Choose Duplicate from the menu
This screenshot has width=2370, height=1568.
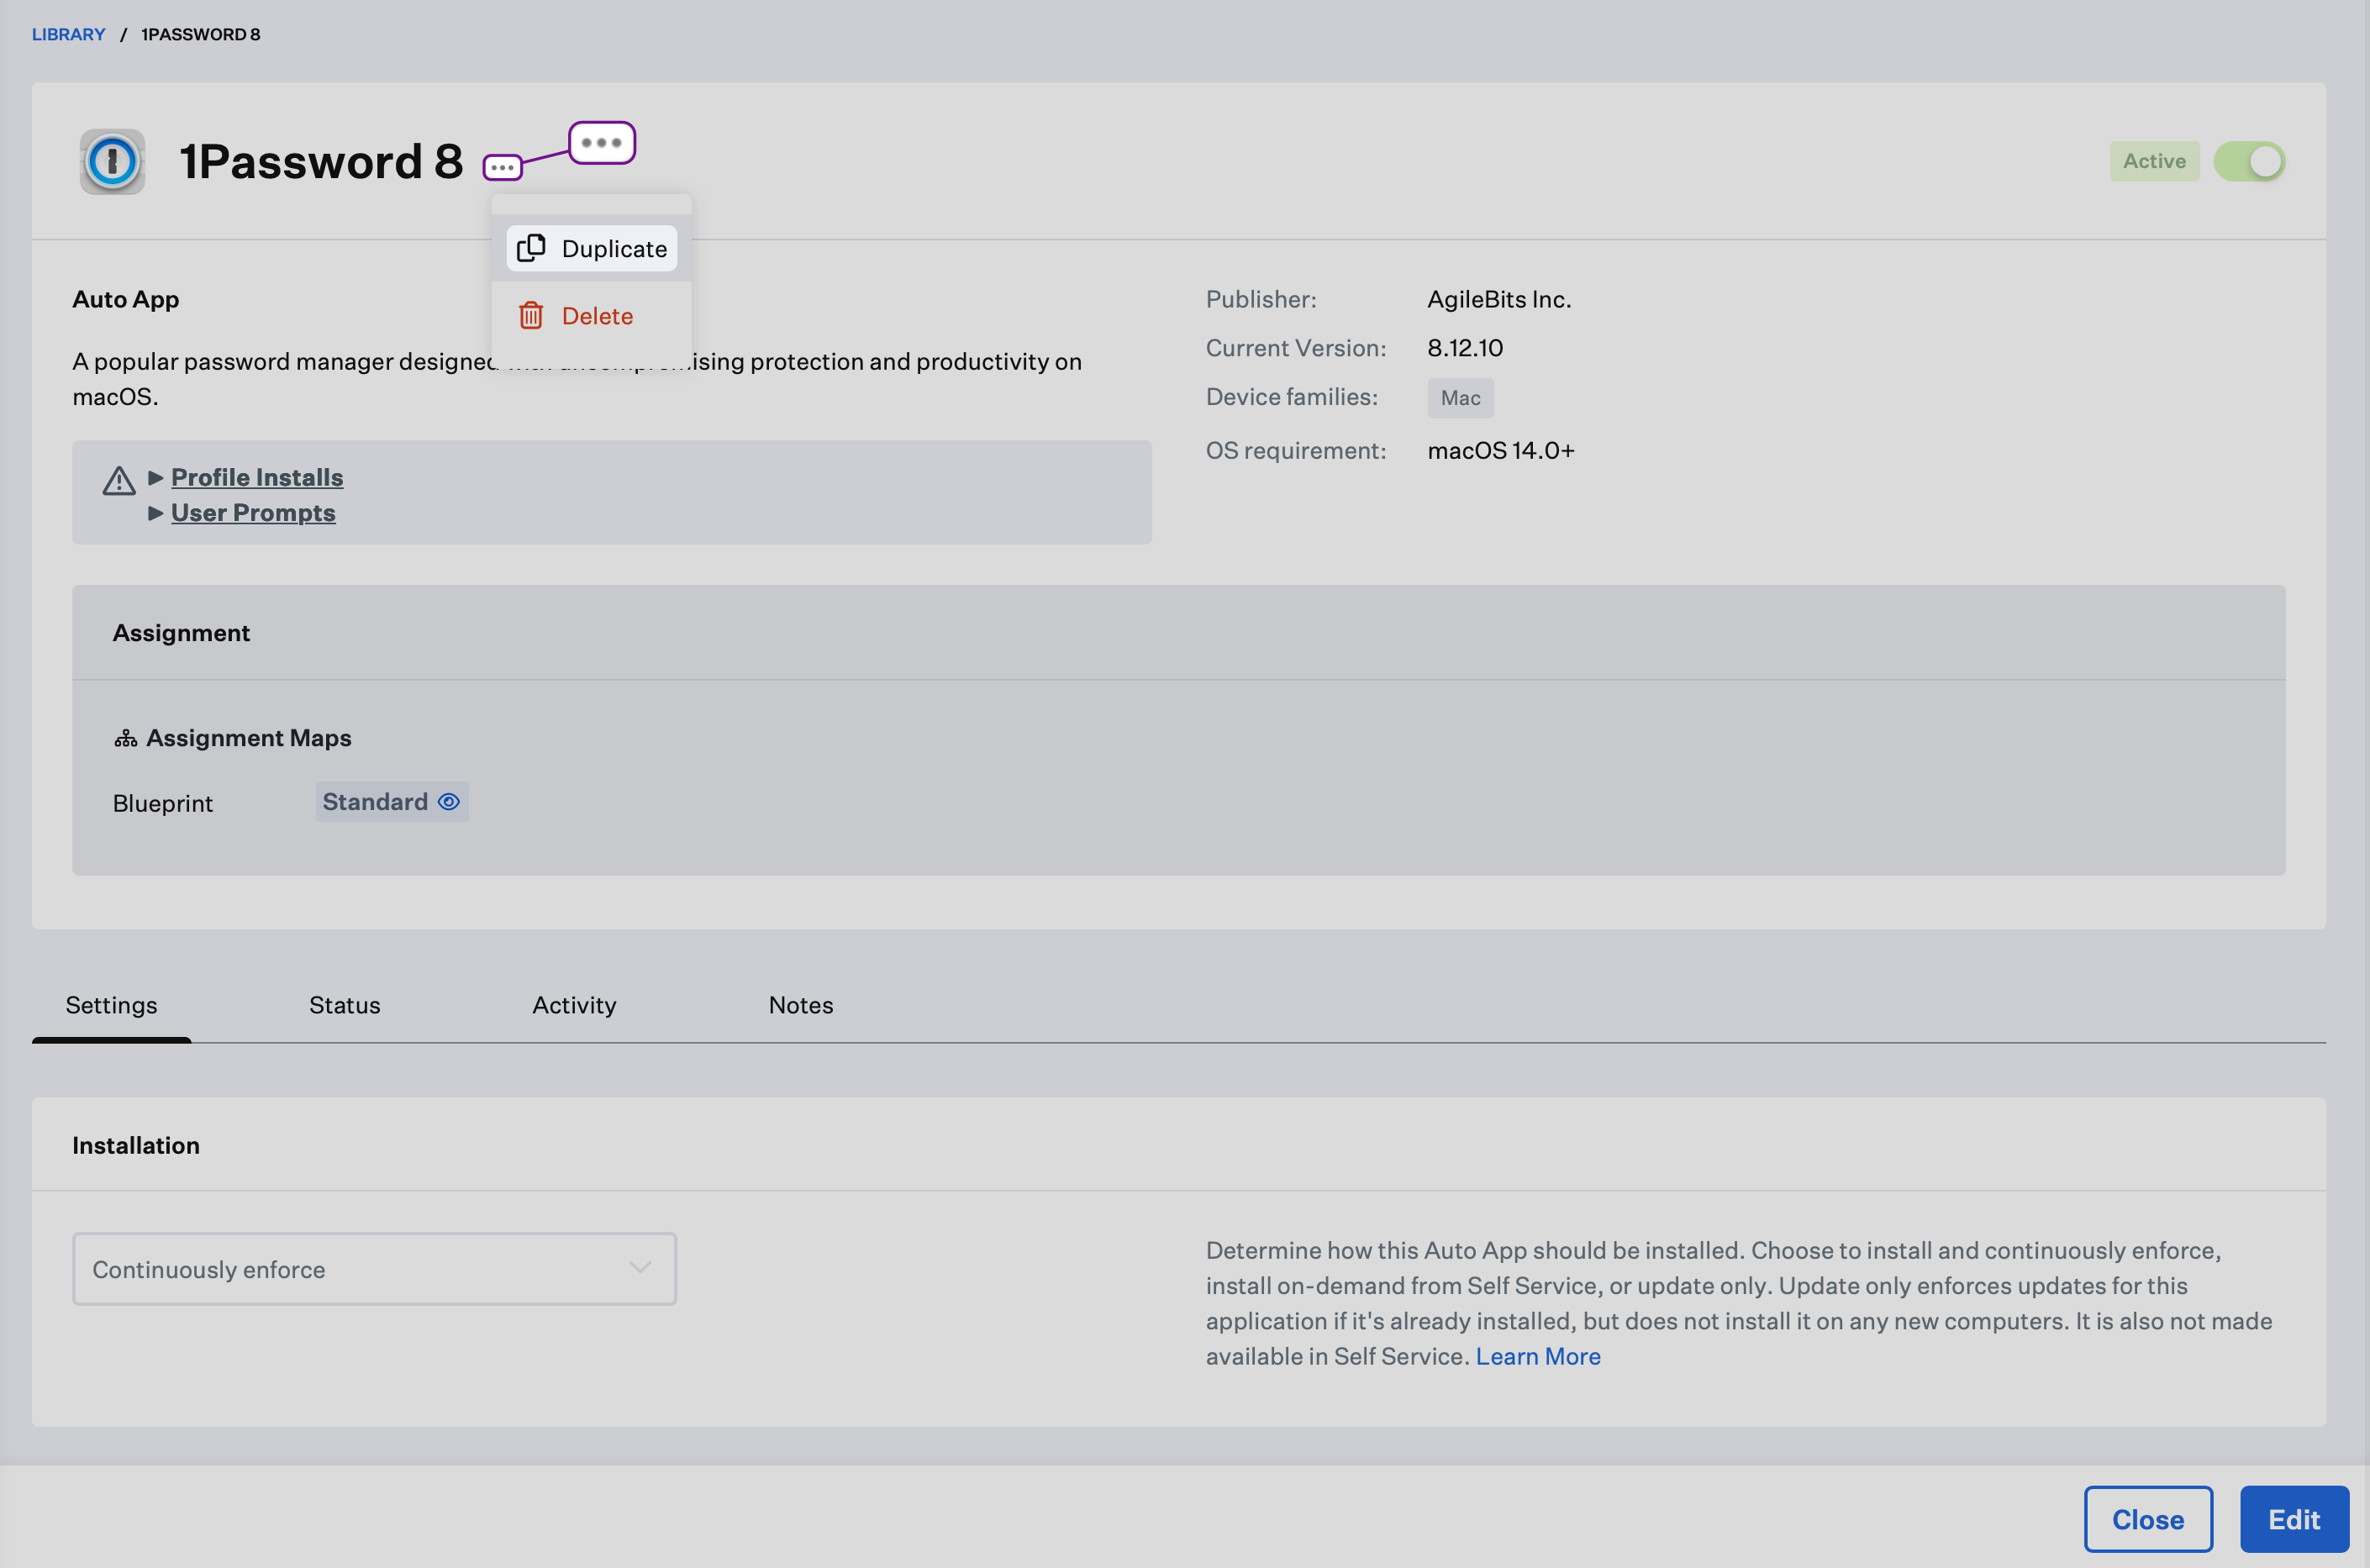click(x=592, y=248)
